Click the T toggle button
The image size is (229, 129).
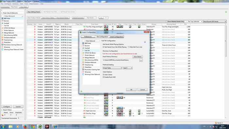[106, 18]
